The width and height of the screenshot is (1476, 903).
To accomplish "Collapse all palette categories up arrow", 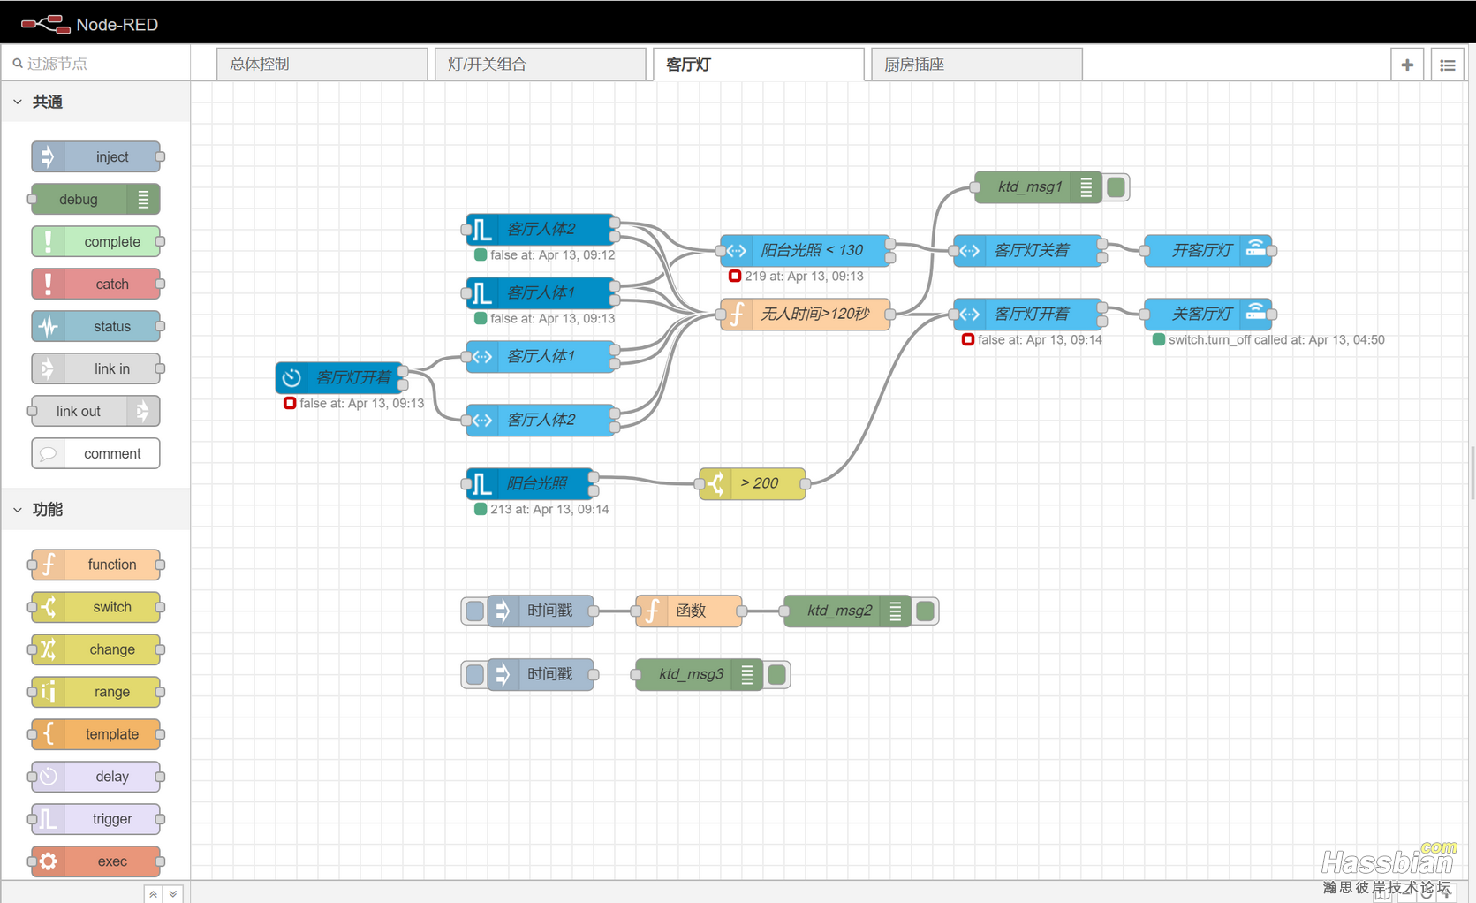I will pyautogui.click(x=153, y=893).
